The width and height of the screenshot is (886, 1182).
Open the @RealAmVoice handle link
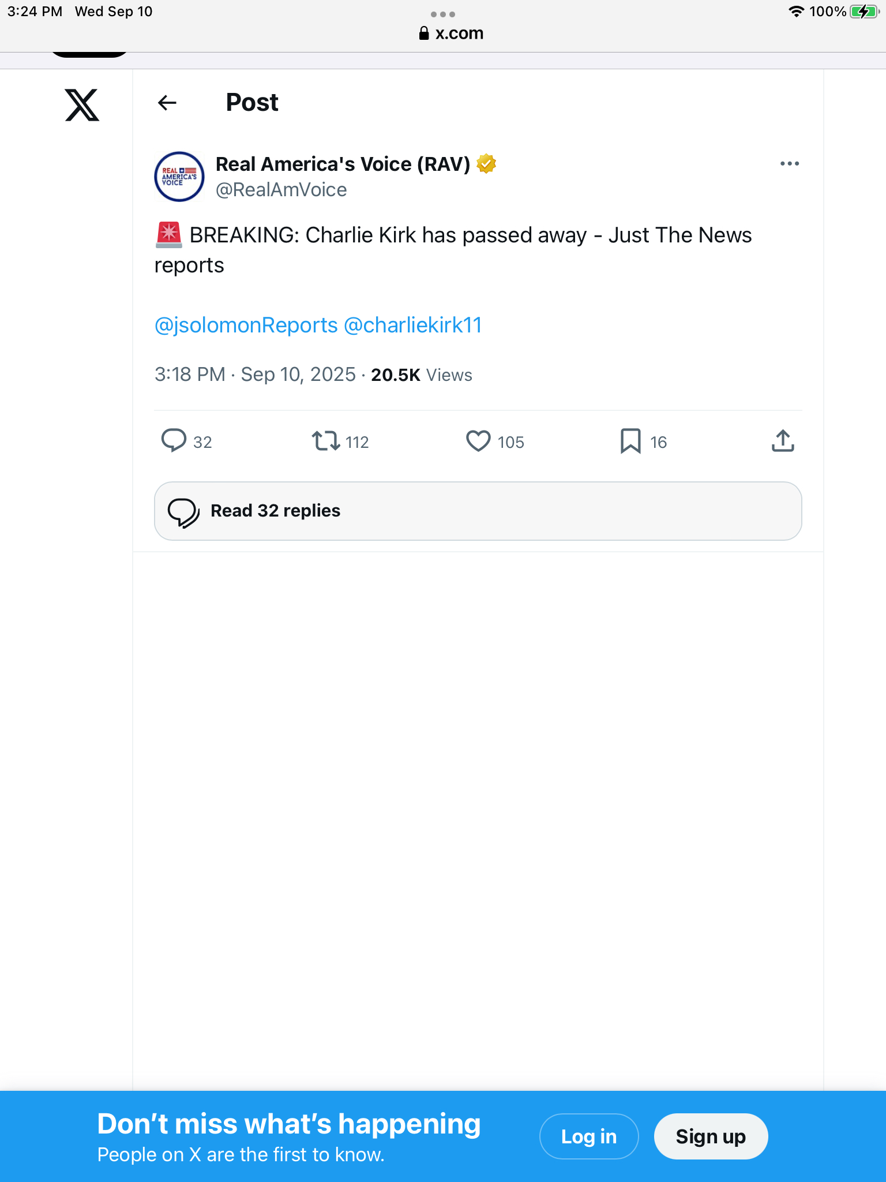(281, 190)
